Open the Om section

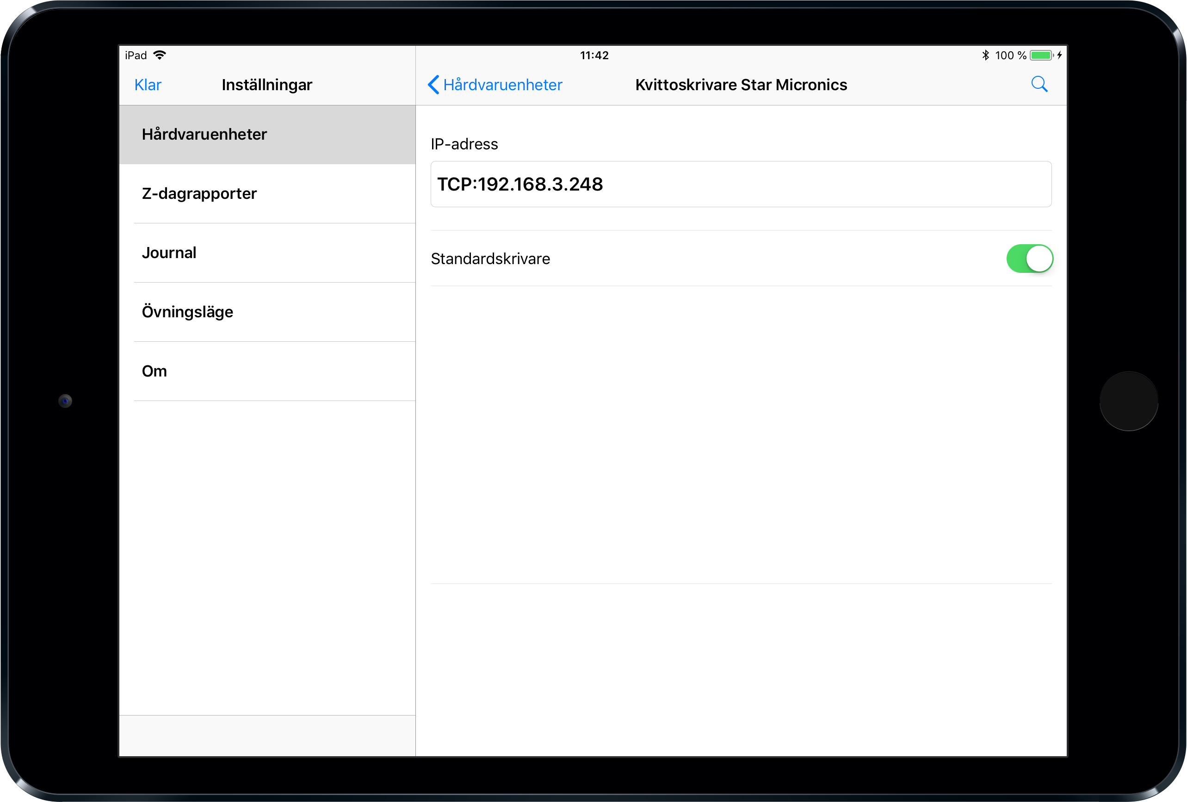(267, 371)
